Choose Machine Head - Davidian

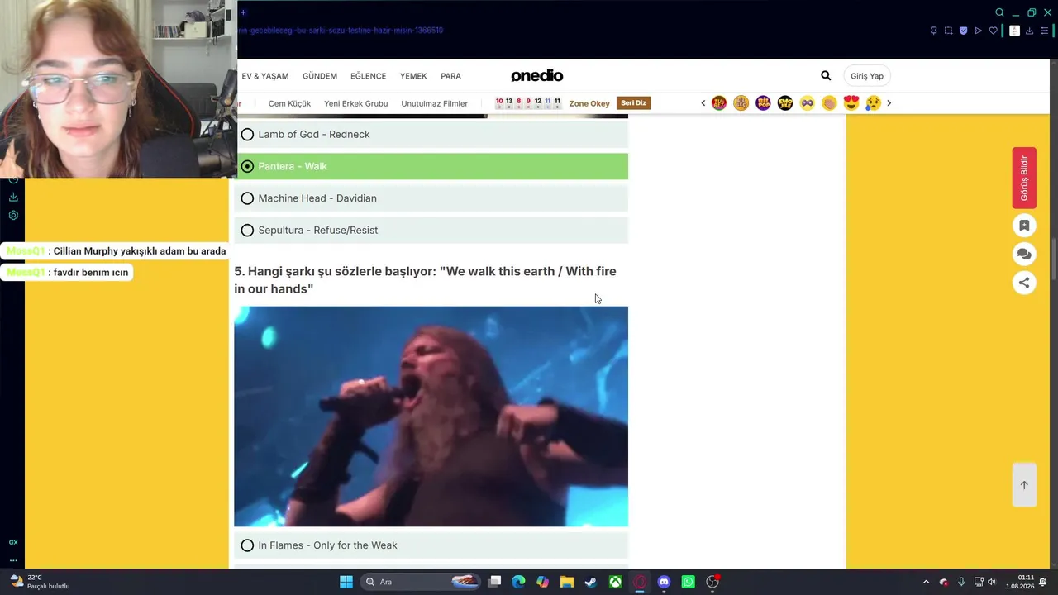point(431,198)
